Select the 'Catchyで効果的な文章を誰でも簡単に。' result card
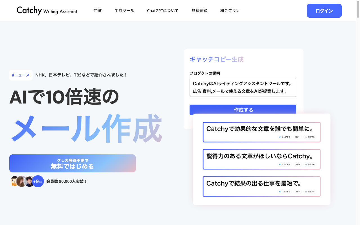 [262, 132]
